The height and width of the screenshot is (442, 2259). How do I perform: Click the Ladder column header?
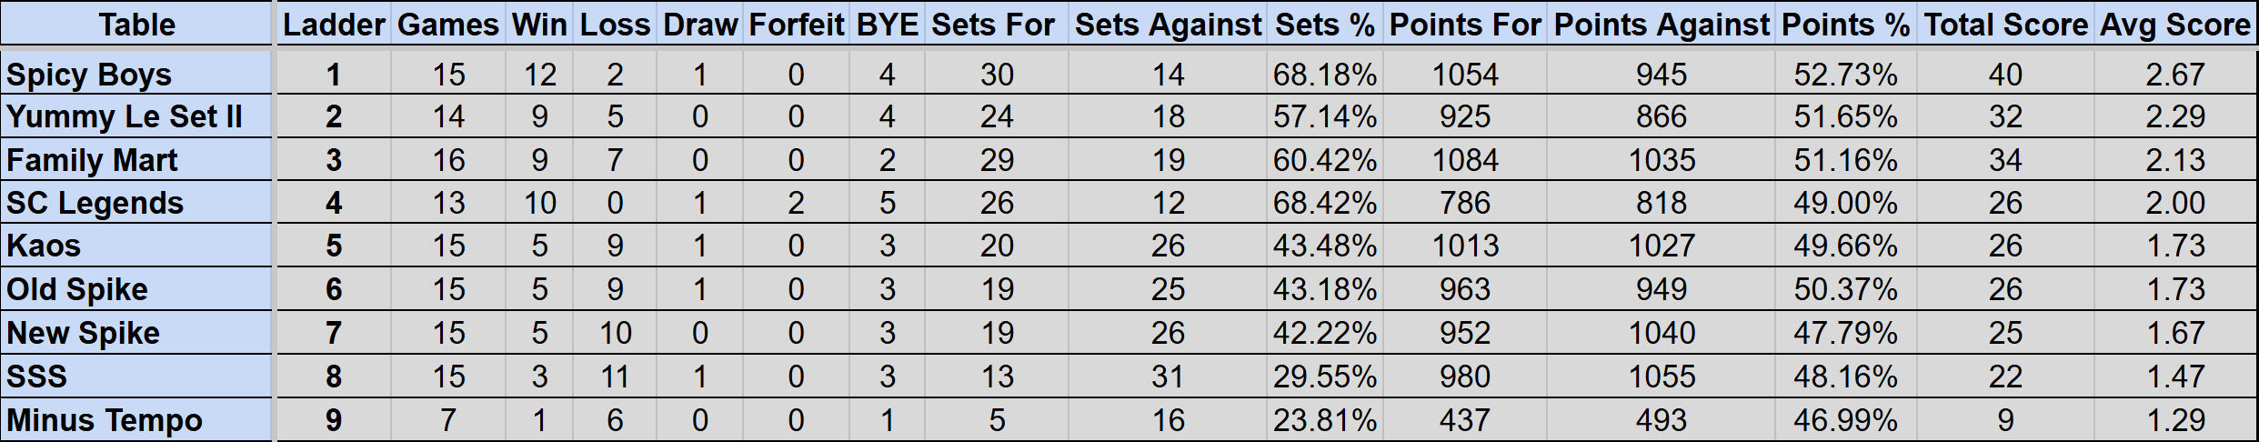tap(334, 25)
